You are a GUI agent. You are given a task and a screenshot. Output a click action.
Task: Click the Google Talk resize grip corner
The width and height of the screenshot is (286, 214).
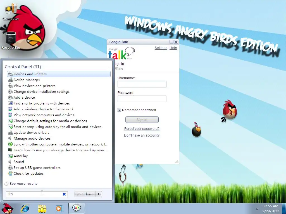177,162
